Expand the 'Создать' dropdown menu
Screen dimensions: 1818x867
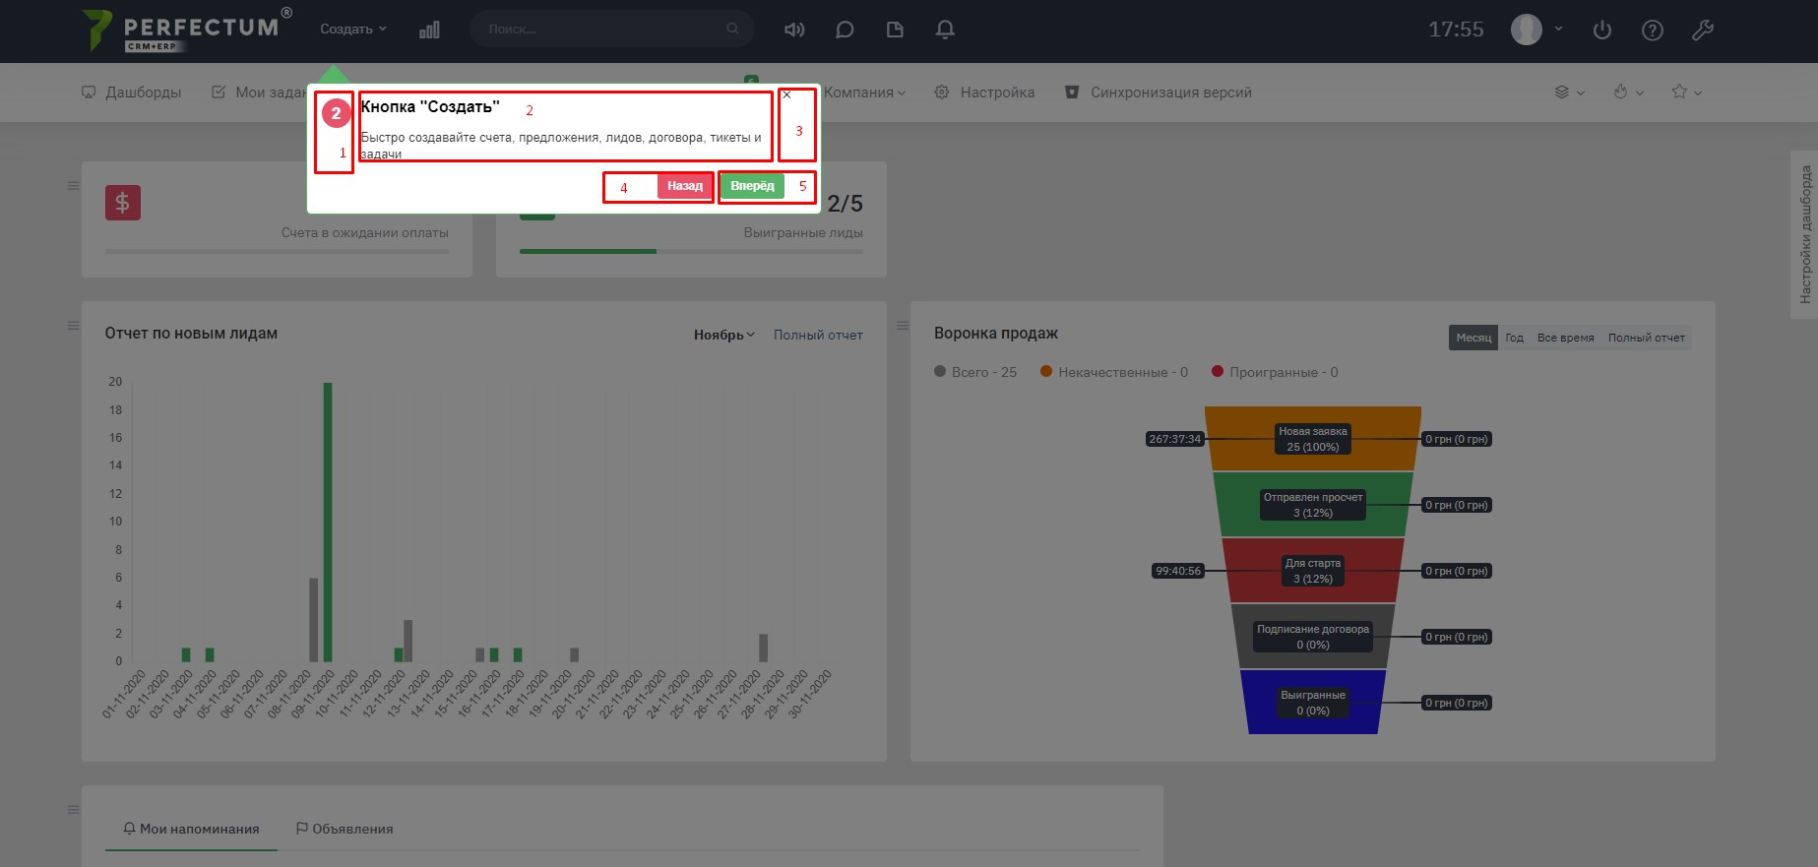[352, 30]
